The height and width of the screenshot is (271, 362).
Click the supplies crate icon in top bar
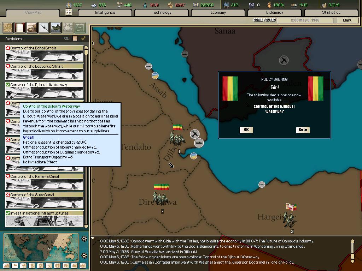click(170, 5)
